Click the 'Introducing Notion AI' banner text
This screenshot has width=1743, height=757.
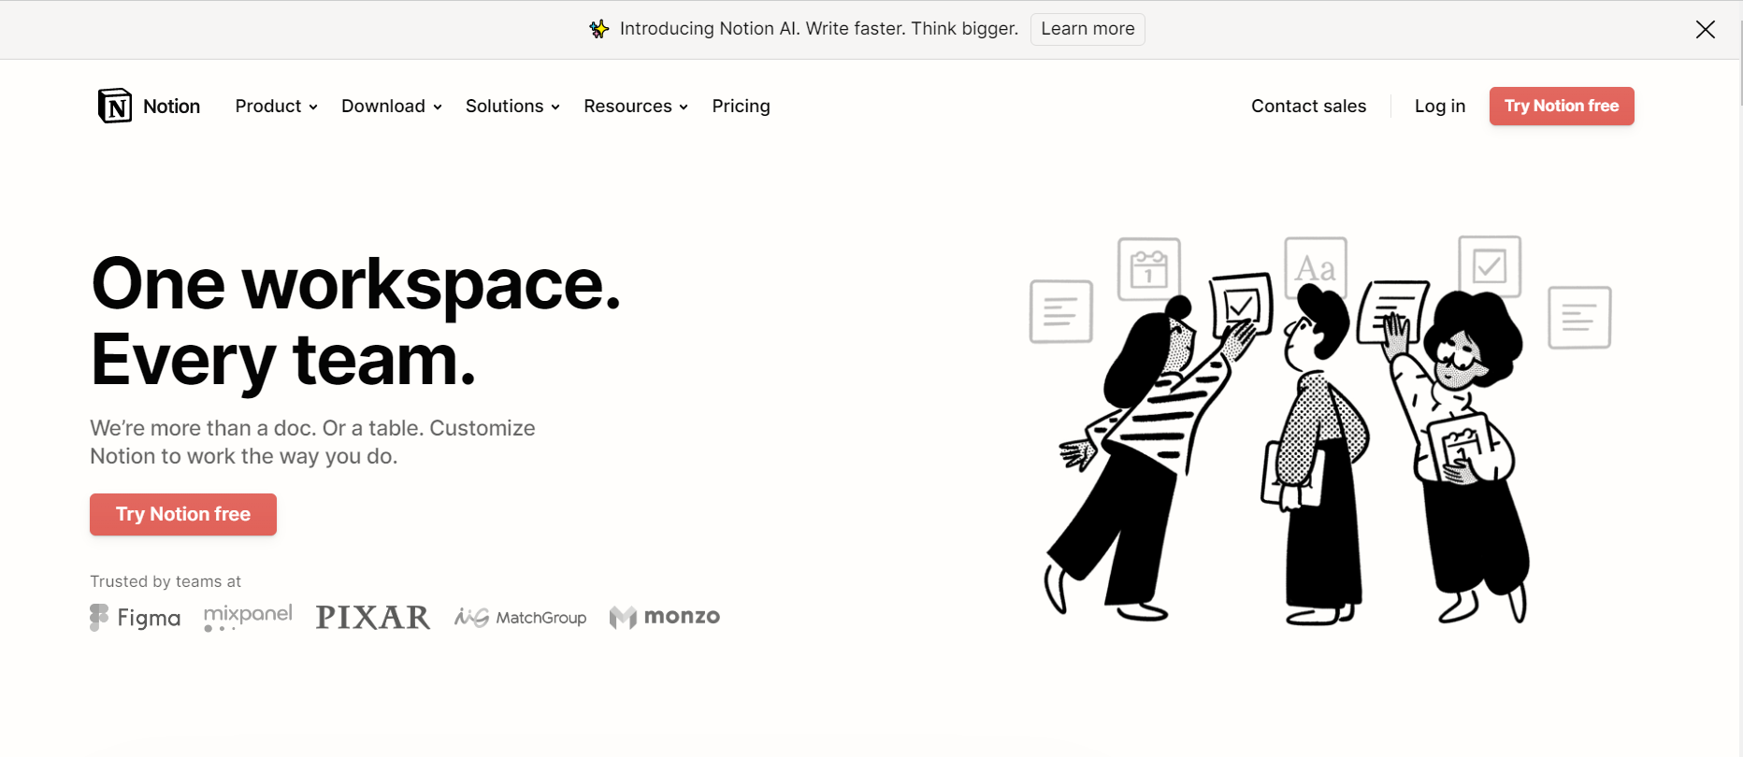point(819,29)
